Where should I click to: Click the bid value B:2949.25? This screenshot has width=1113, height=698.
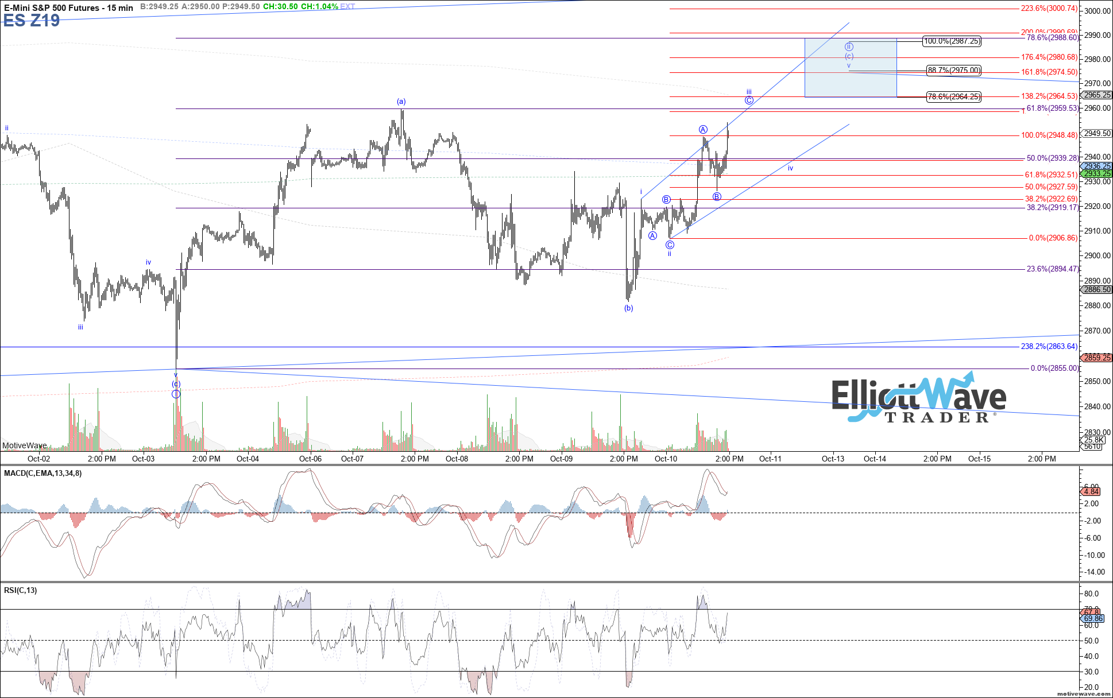point(159,6)
